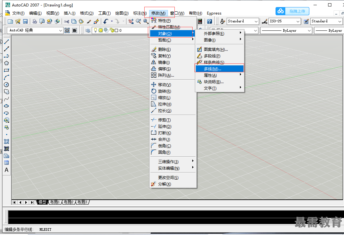Click the Table tool in draw toolbar
Screen dimensions: 344x235
[6, 163]
